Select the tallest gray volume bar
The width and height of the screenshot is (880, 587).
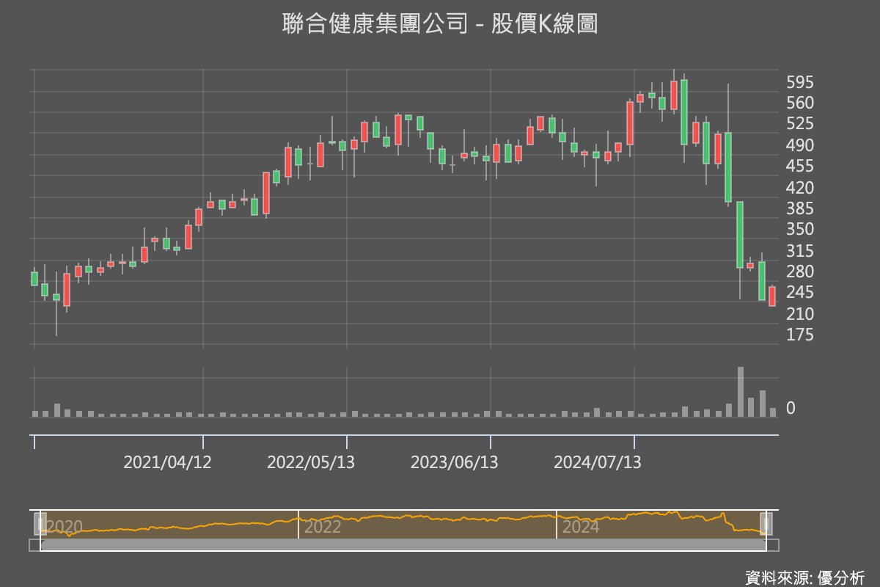click(741, 392)
